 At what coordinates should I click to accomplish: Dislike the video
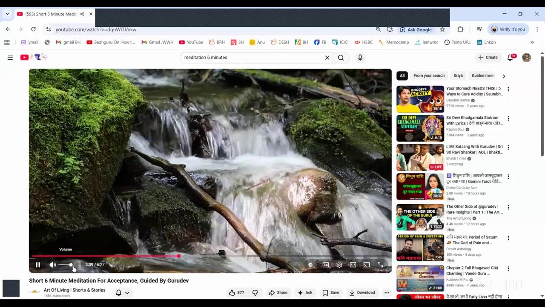click(255, 293)
